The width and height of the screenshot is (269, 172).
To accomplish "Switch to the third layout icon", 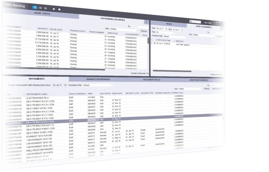I will [x=45, y=8].
